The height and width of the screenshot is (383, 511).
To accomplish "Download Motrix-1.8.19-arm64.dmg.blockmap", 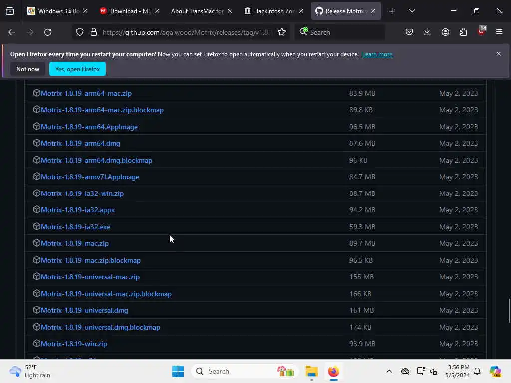I will pos(96,160).
